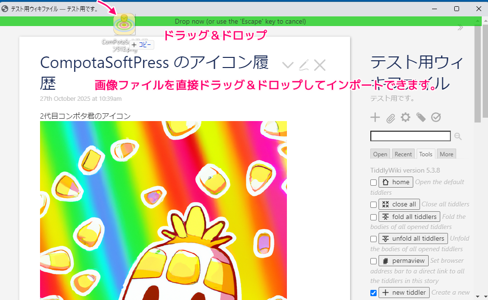488x300 pixels.
Task: Collapse the sidebar with double chevron
Action: [x=460, y=28]
